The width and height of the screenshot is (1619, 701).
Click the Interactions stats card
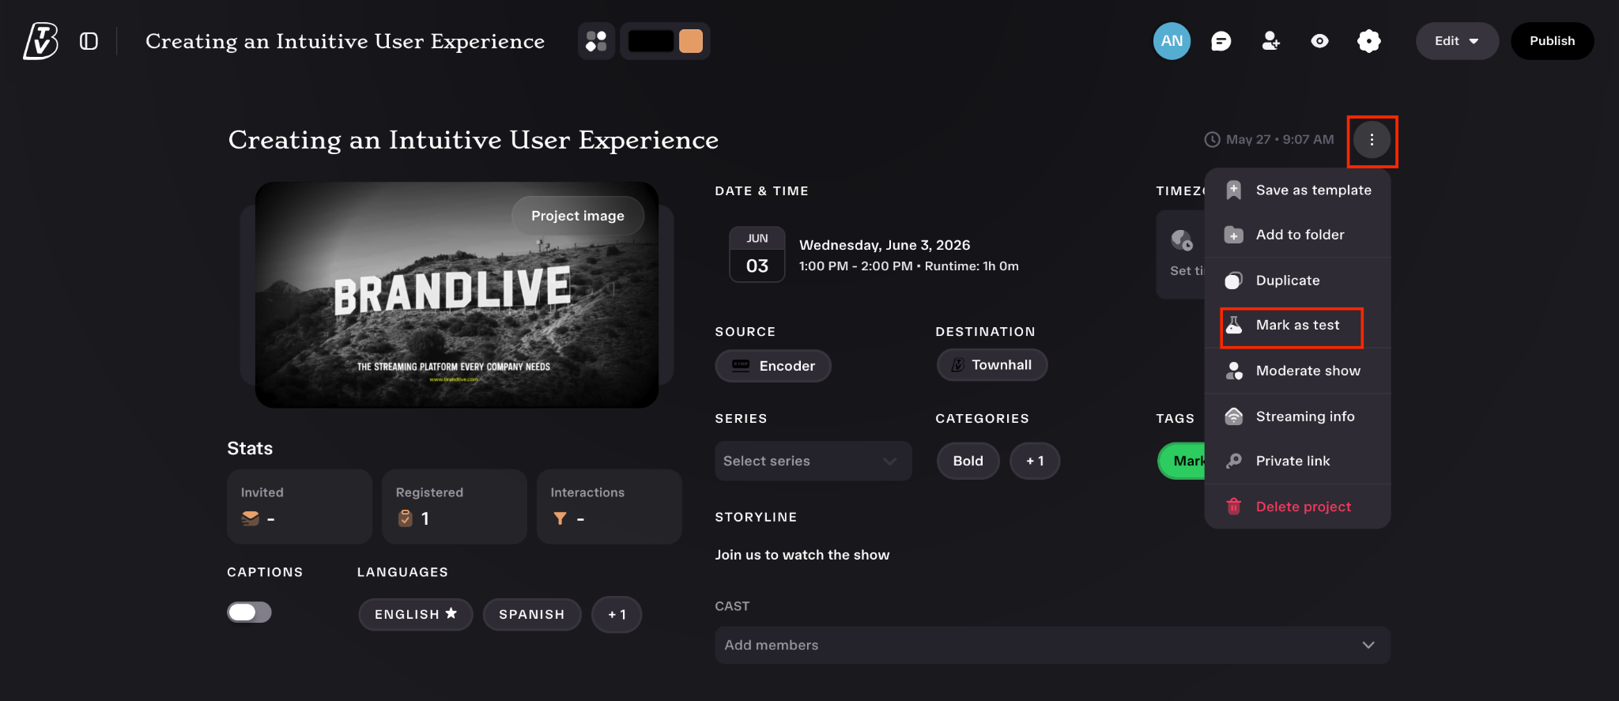[x=609, y=507]
